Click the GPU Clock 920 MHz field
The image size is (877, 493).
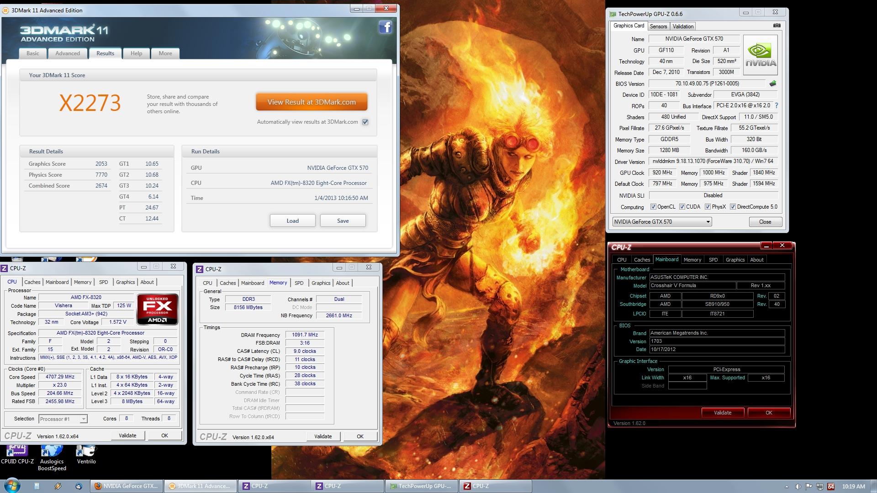tap(662, 173)
